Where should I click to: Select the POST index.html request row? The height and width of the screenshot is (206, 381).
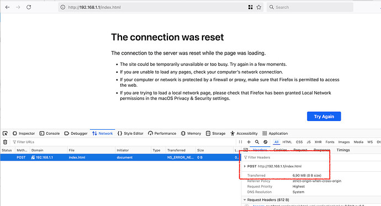pyautogui.click(x=120, y=157)
